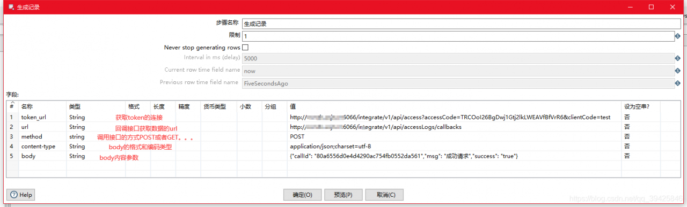This screenshot has width=687, height=207.
Task: Click row number 5 in the fields table
Action: (x=12, y=156)
